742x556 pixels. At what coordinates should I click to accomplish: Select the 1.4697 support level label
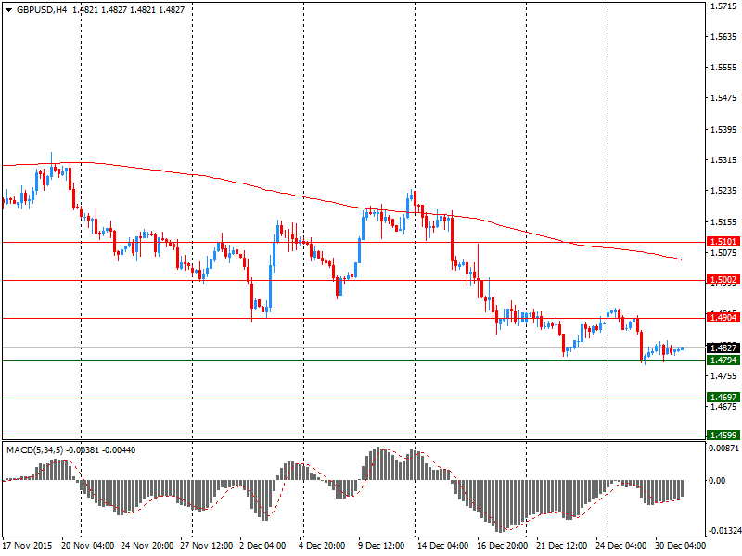[723, 398]
